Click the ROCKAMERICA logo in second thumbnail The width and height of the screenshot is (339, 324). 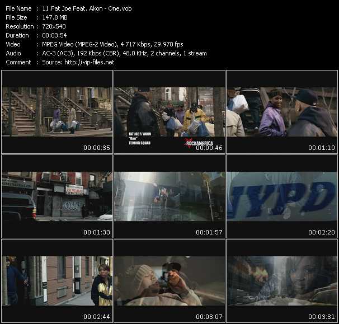[x=199, y=143]
